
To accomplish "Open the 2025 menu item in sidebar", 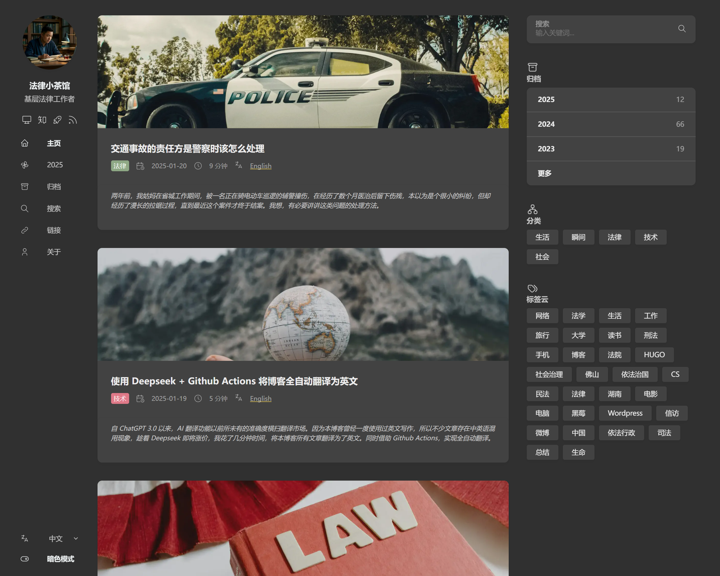I will tap(55, 165).
